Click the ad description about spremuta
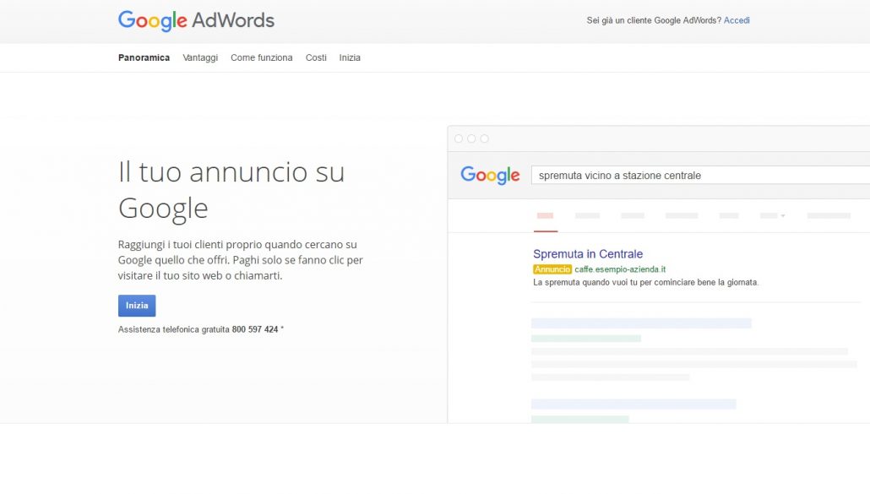 [645, 282]
